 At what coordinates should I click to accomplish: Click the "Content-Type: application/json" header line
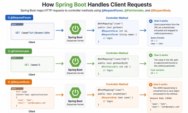(32, 95)
